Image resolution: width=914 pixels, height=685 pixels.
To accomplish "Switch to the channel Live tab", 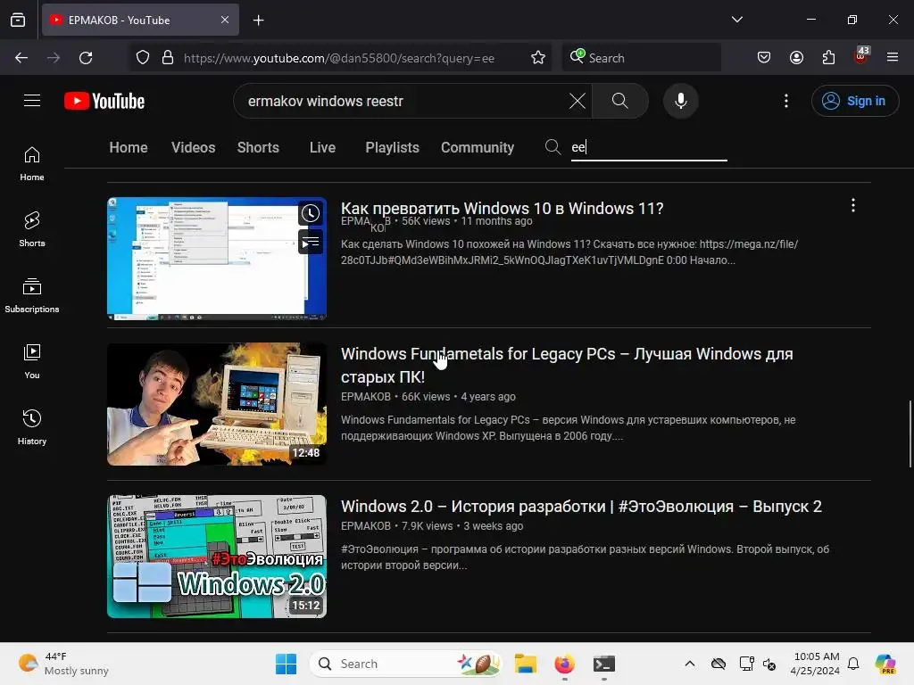I will point(322,147).
